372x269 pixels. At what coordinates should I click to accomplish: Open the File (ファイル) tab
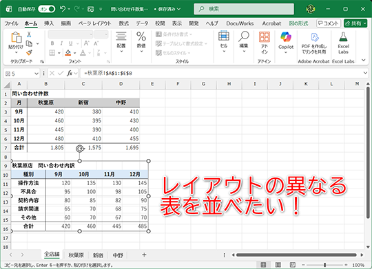(11, 23)
